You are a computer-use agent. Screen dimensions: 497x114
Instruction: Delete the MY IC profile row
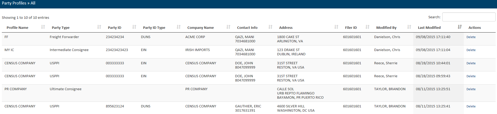point(471,50)
